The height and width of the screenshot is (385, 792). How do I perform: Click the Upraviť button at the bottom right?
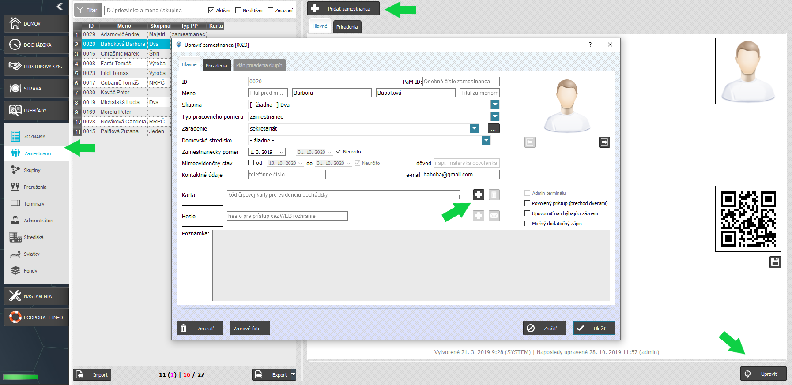[763, 374]
